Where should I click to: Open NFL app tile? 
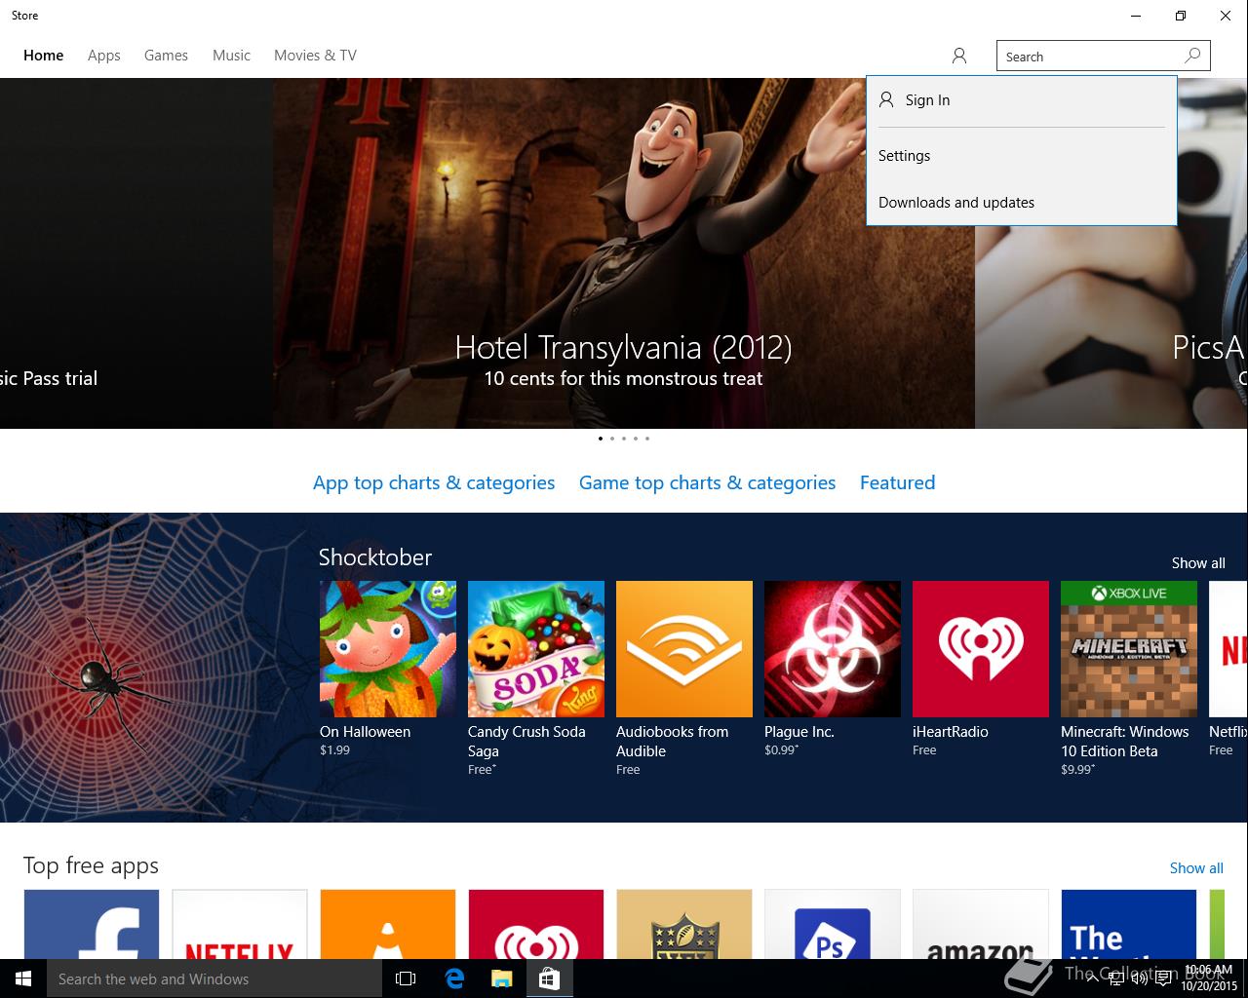[684, 924]
